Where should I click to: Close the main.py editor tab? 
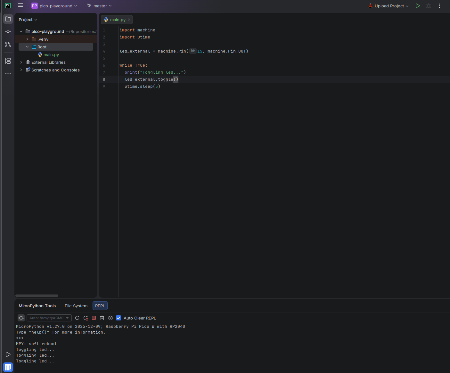coord(129,20)
